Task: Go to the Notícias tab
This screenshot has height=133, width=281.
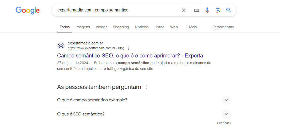Action: (x=142, y=27)
